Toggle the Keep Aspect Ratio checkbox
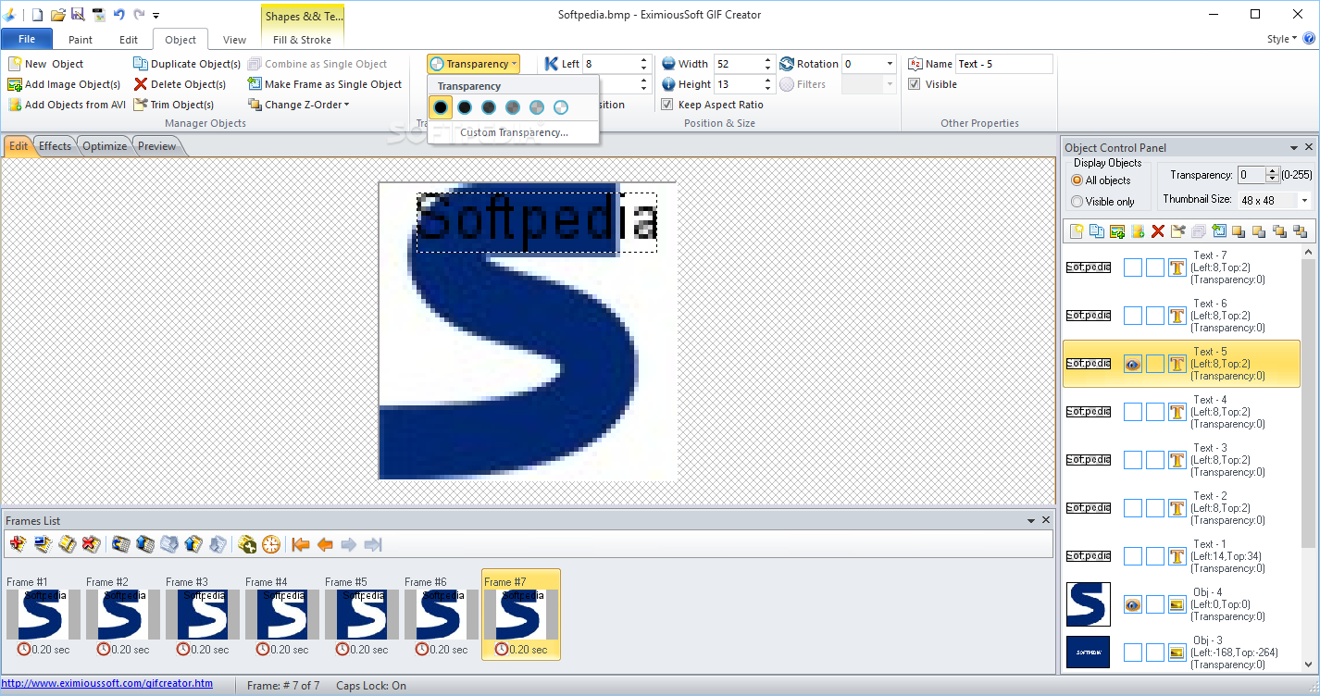The image size is (1320, 696). click(x=667, y=105)
